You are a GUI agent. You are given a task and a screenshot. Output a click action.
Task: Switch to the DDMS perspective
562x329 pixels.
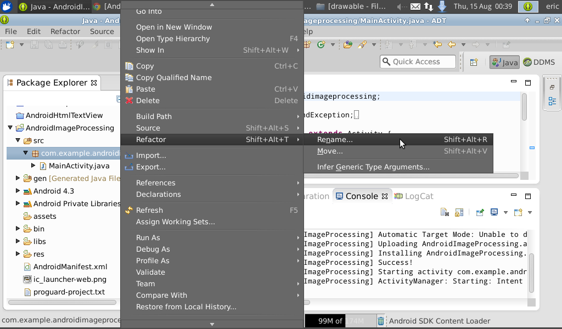coord(539,63)
